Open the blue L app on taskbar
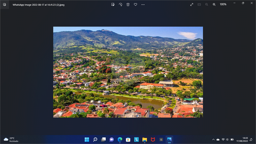This screenshot has width=256, height=144. 136,139
